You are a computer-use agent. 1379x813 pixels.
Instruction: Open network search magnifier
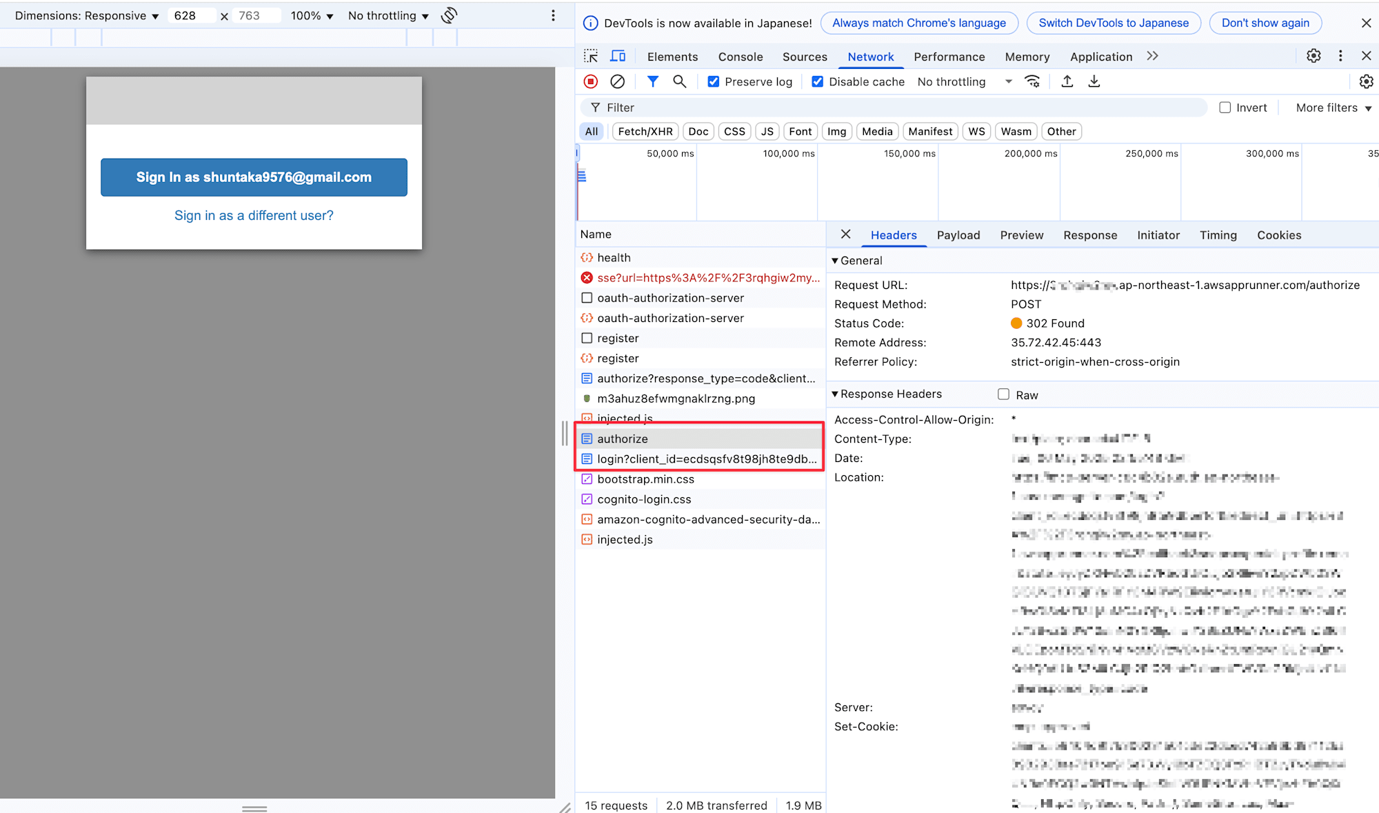(680, 81)
